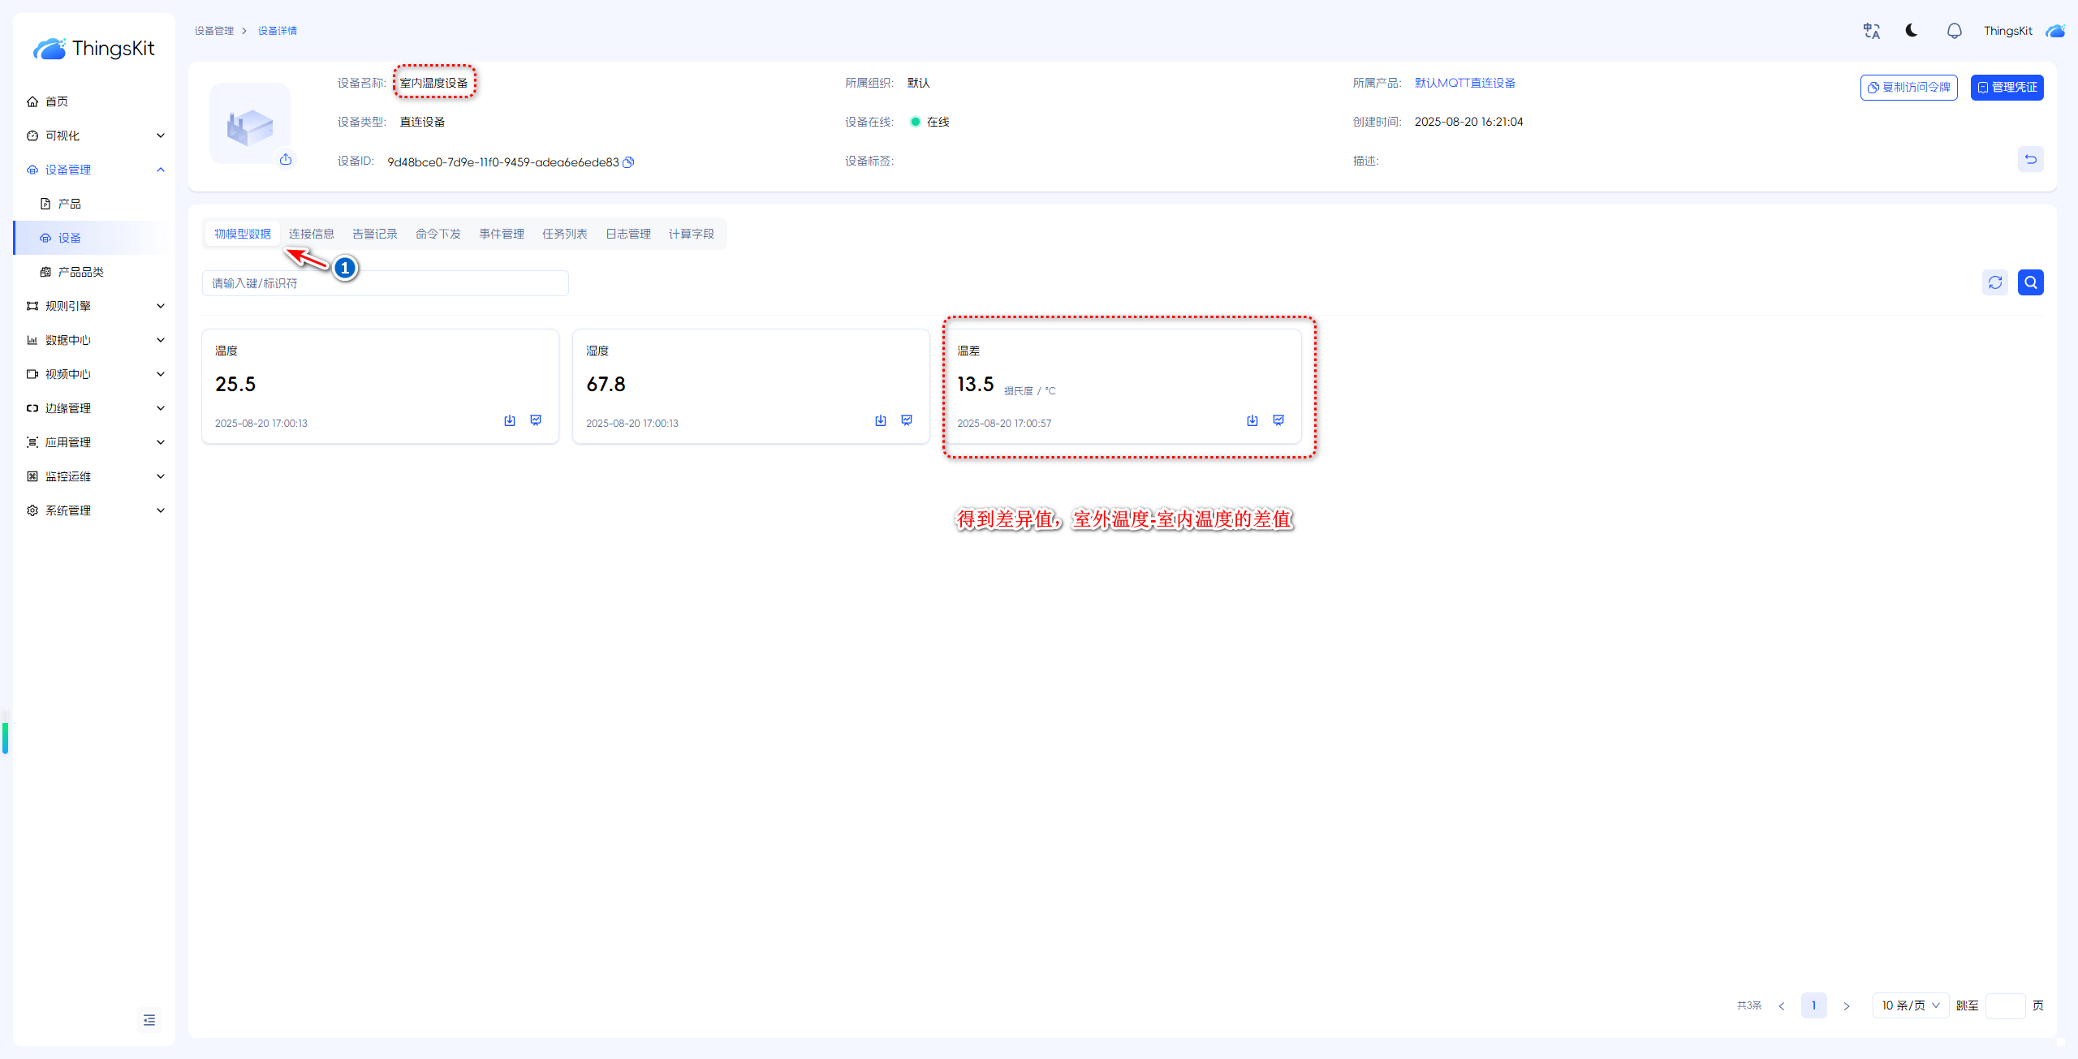Collapse the sidebar menu toggle

149,1020
